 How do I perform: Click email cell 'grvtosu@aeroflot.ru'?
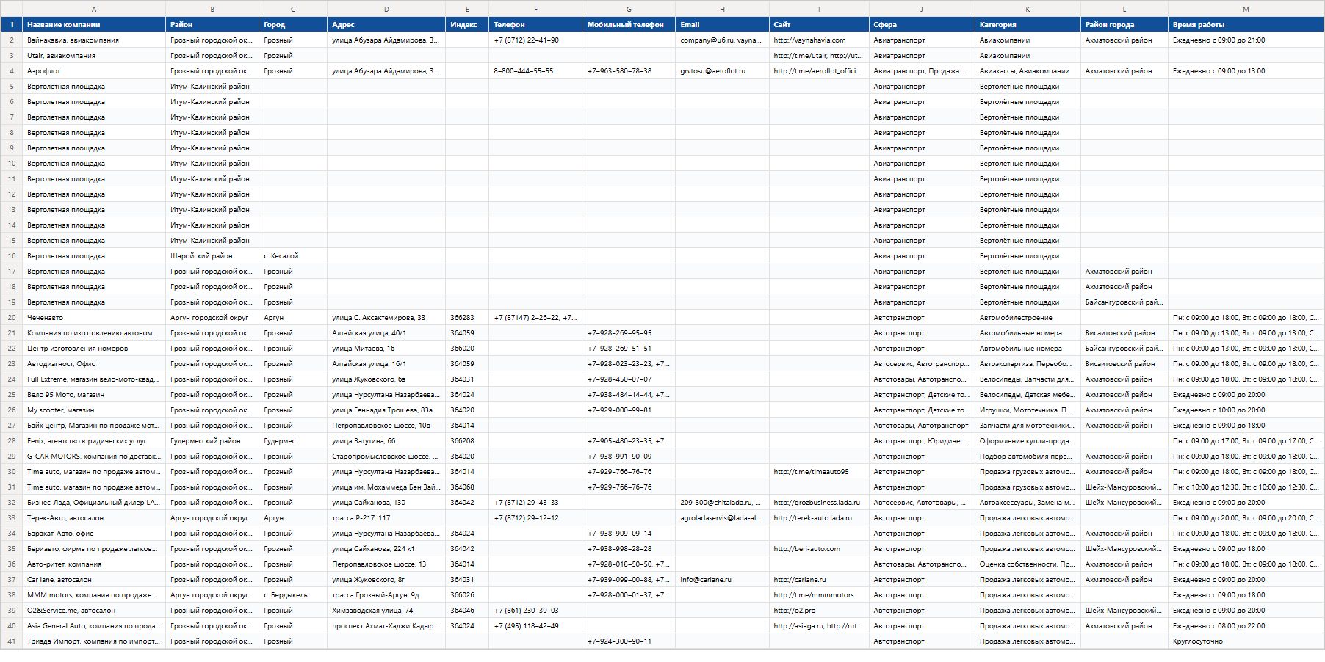point(722,71)
